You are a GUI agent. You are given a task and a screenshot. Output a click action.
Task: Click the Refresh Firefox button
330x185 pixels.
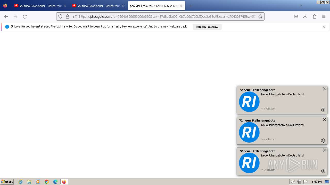coord(207,27)
